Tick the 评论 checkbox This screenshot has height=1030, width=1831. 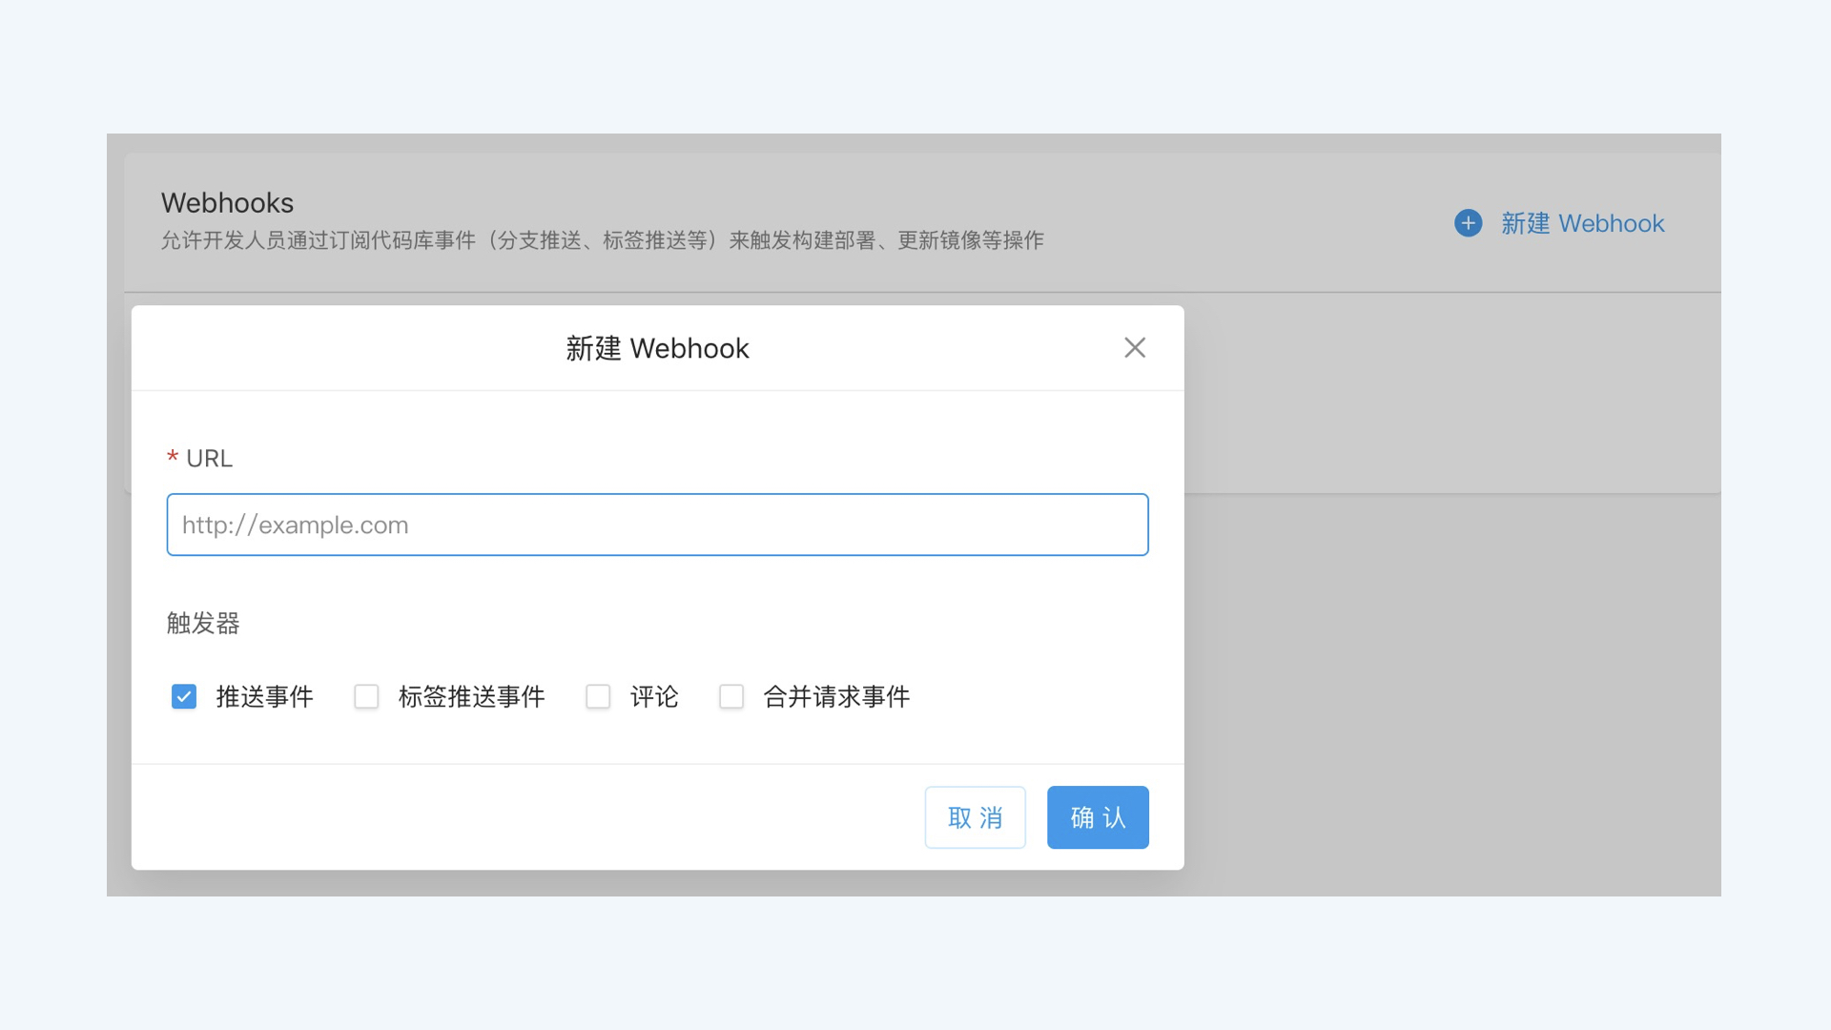(598, 697)
